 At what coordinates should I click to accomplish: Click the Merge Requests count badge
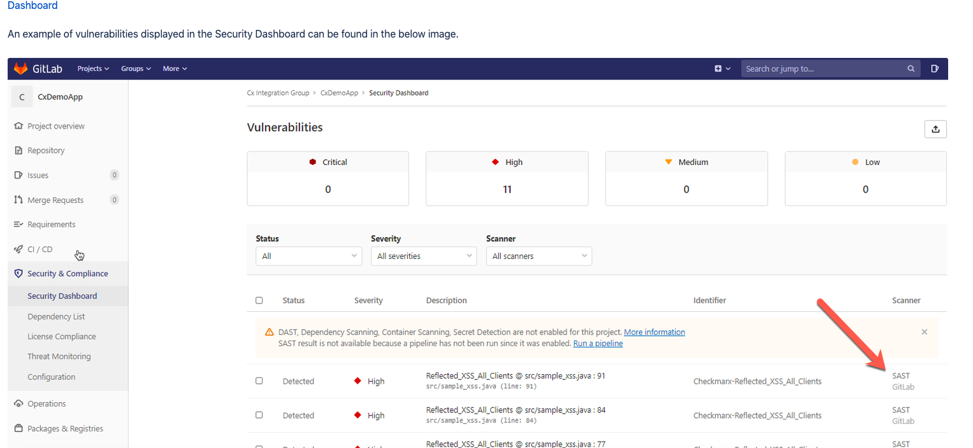pyautogui.click(x=114, y=200)
